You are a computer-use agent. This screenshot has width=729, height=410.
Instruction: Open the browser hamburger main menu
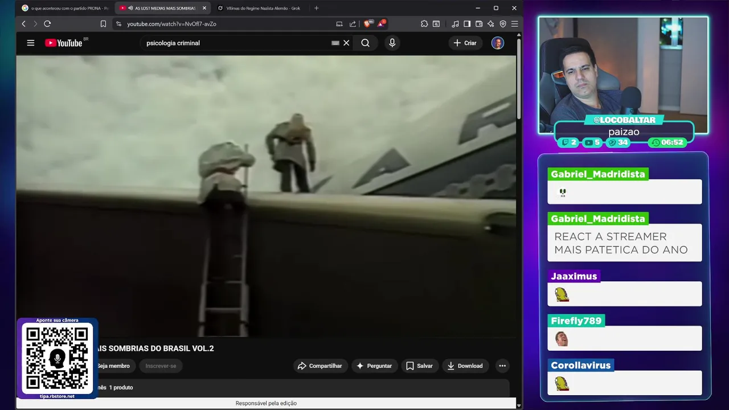514,24
